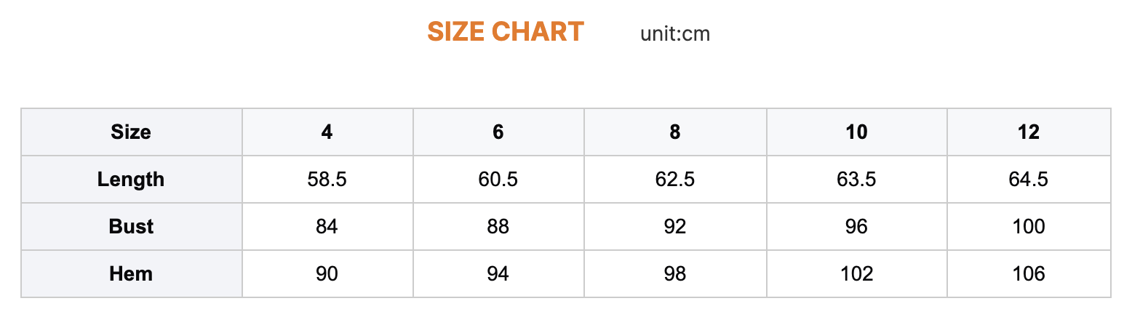Click the size 12 column header
The image size is (1132, 317).
click(1029, 132)
